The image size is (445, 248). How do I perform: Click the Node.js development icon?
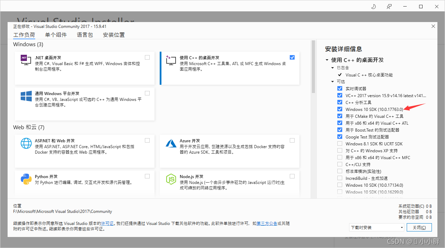[171, 179]
